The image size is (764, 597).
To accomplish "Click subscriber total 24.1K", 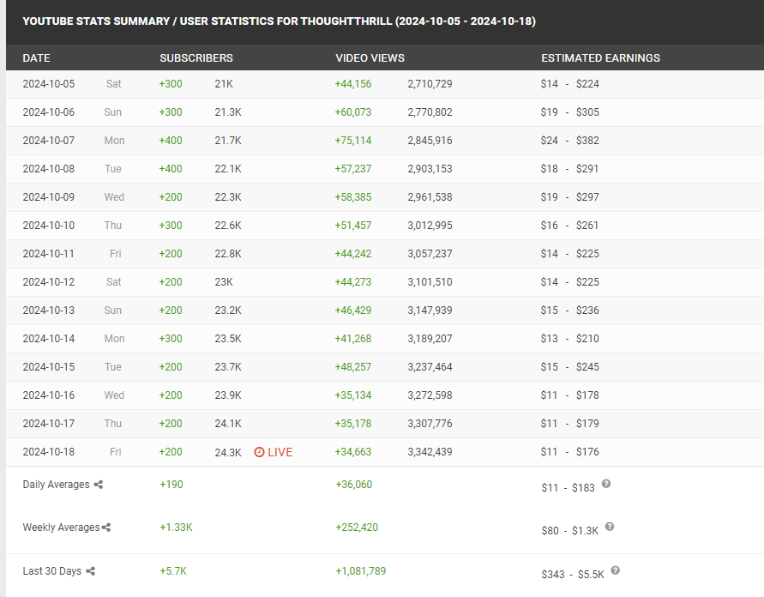I will pyautogui.click(x=228, y=423).
